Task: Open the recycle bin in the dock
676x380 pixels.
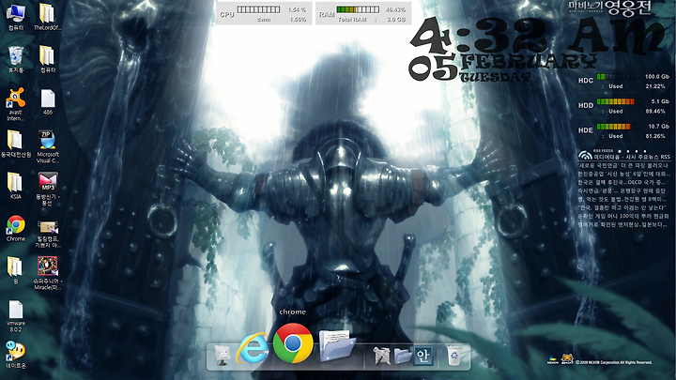Action: (453, 356)
